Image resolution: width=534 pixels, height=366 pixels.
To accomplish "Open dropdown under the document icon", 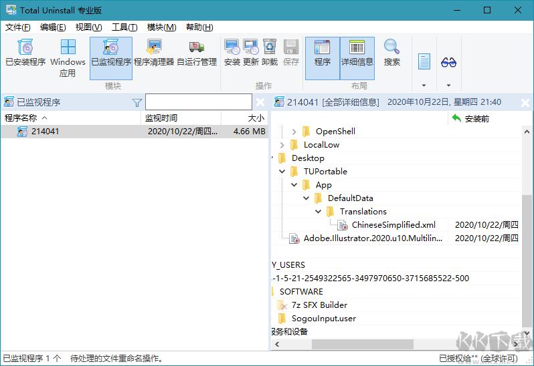I will 424,85.
